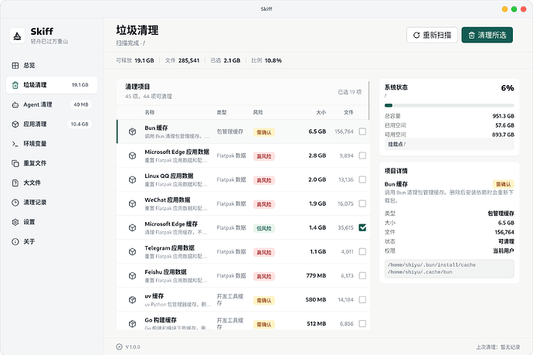Click the package icon of WeChat 应用数据
This screenshot has width=533, height=355.
[133, 203]
